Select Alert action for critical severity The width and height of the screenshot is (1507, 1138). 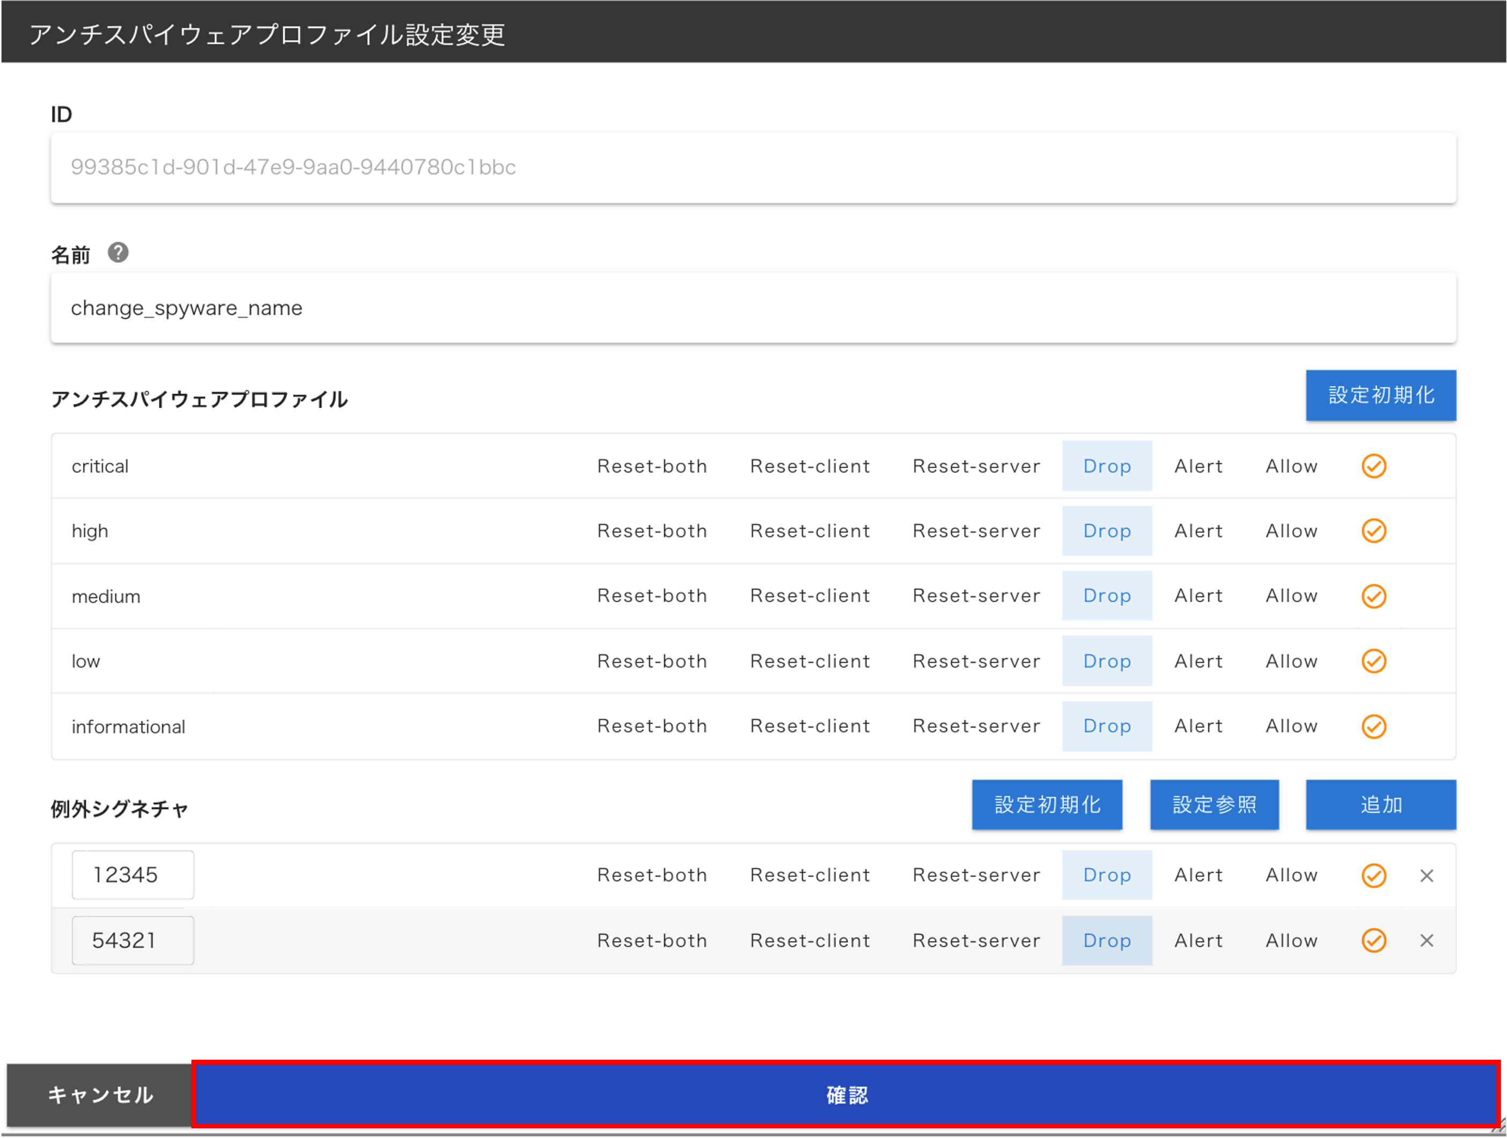pyautogui.click(x=1199, y=466)
